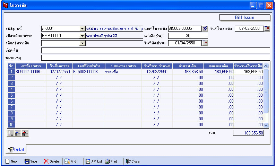Open calendar for bill issue date
The width and height of the screenshot is (276, 166).
(x=267, y=28)
